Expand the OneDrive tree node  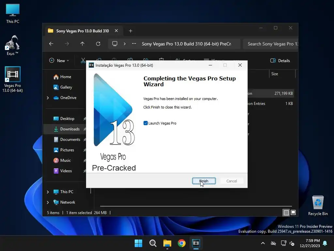click(48, 98)
